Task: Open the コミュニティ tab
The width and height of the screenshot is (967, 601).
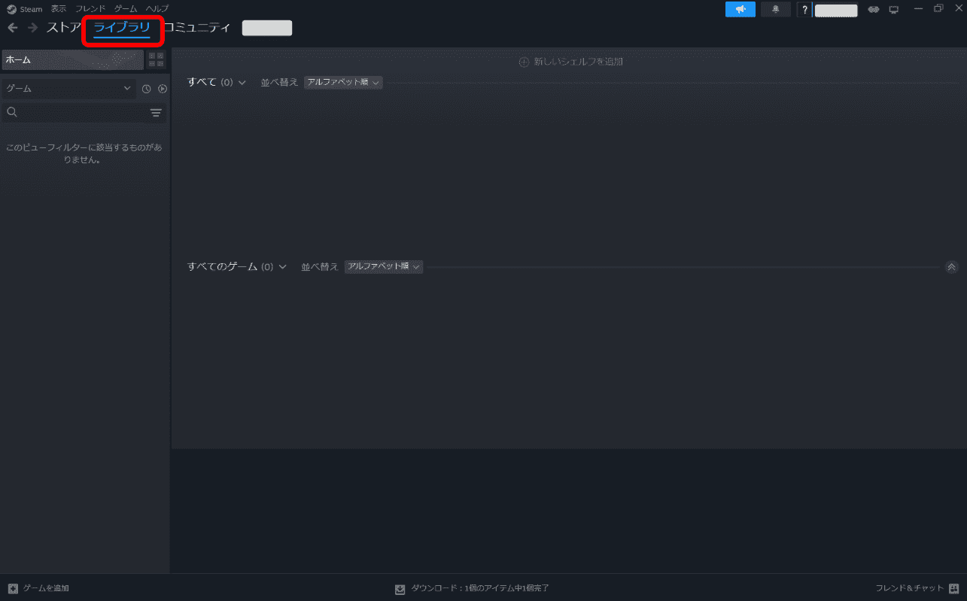Action: point(196,28)
